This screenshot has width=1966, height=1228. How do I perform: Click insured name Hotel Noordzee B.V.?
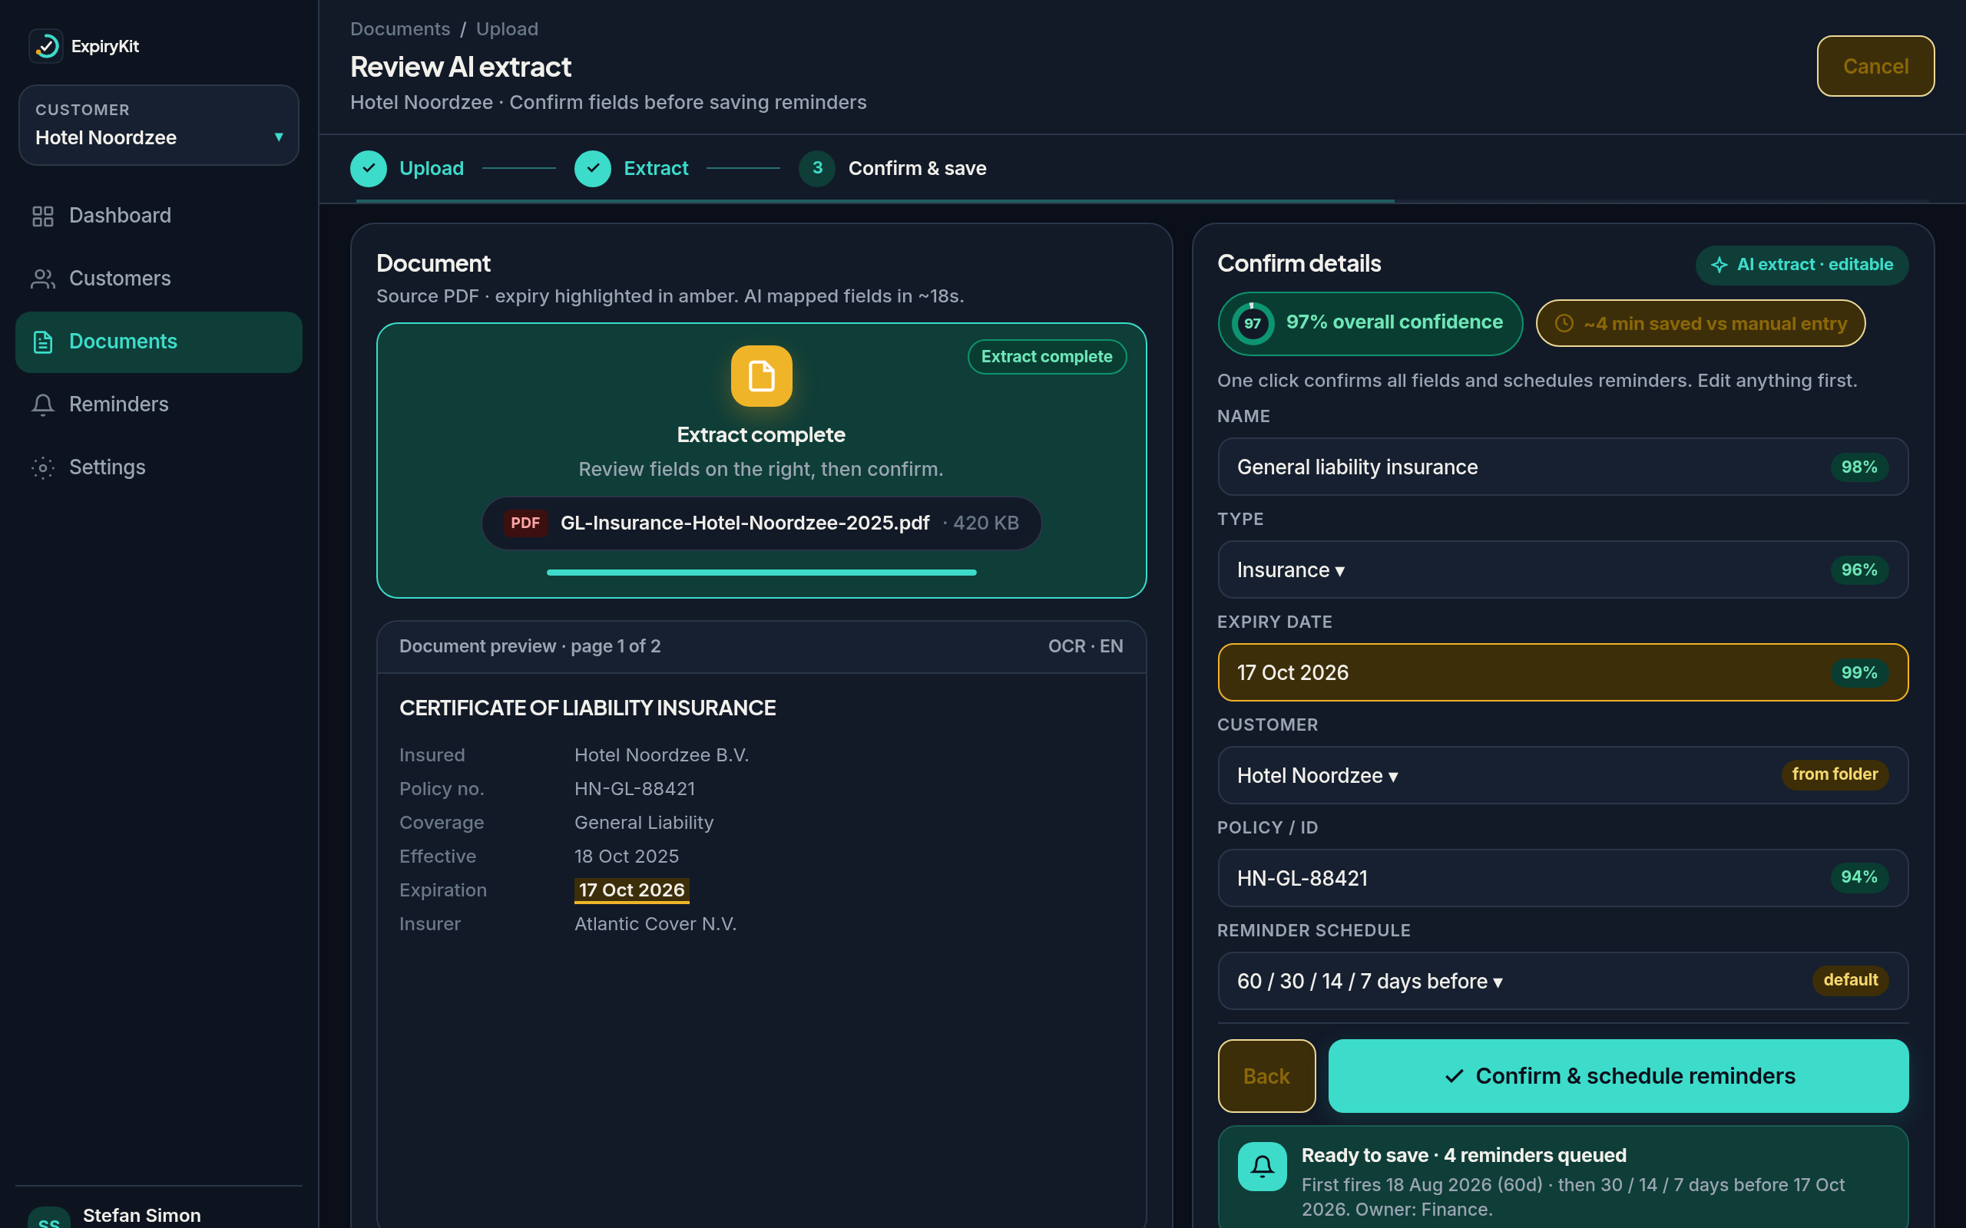point(661,755)
